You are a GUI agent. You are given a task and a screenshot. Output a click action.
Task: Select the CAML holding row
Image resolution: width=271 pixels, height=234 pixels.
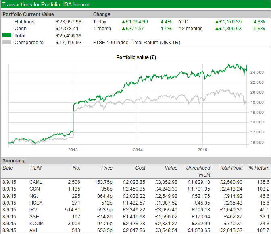[35, 182]
